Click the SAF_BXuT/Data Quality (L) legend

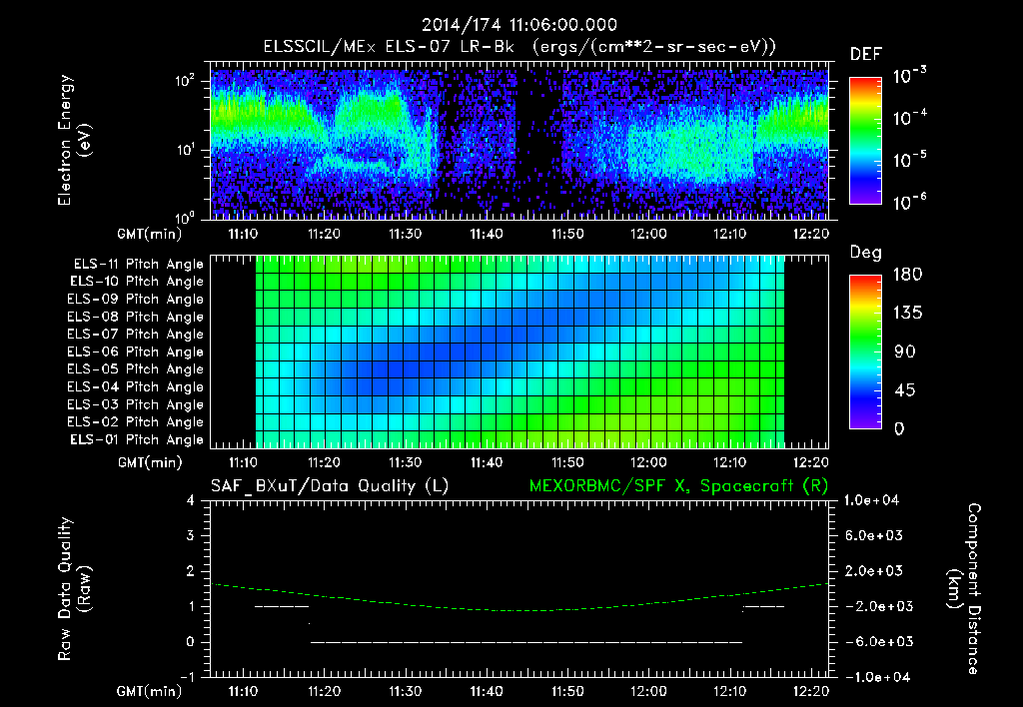[x=330, y=486]
